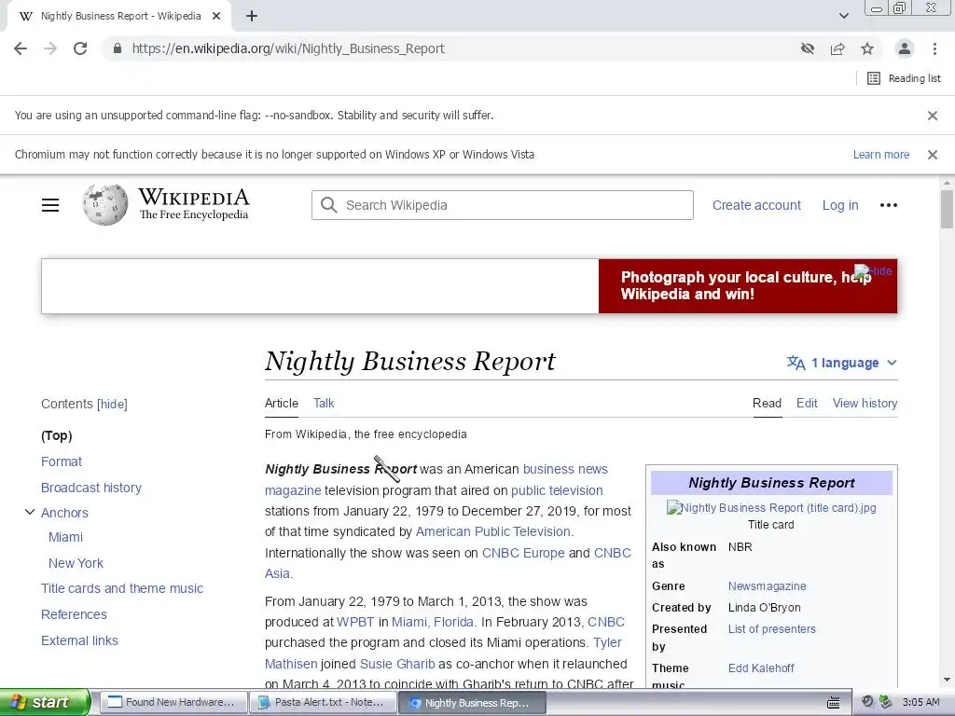Jump to Title cards and theme music
Viewport: 955px width, 716px height.
pos(122,588)
